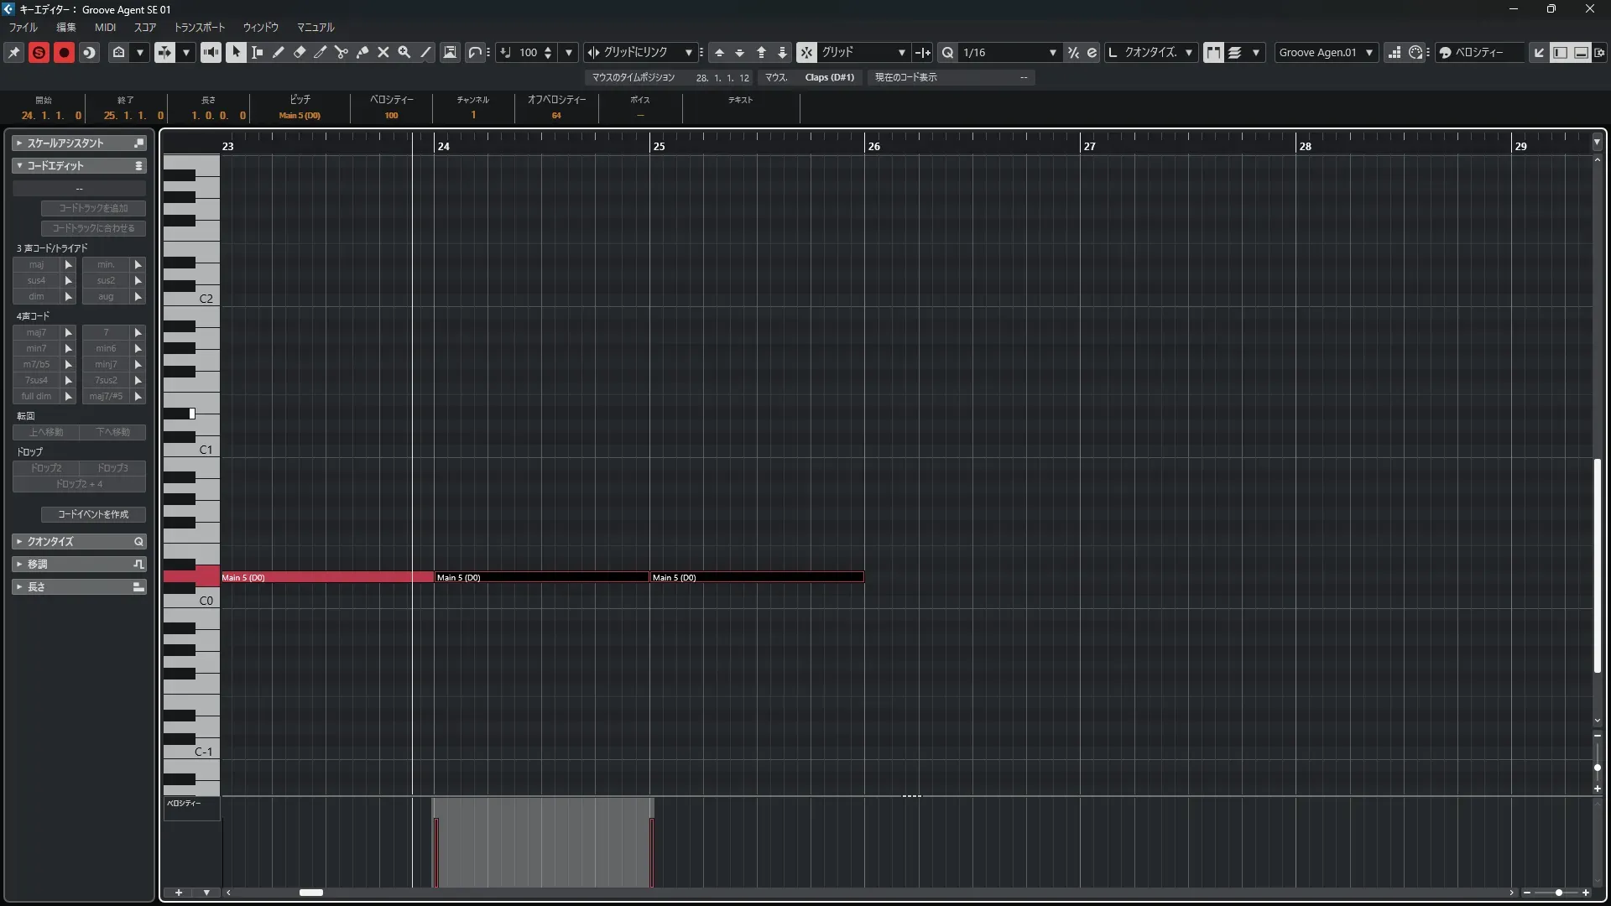Open the MIDI menu
The image size is (1611, 906).
(x=105, y=27)
